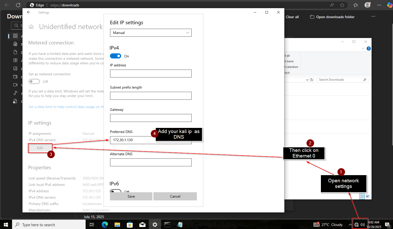Open Microsoft Store from taskbar
393x229 pixels.
tap(130, 225)
